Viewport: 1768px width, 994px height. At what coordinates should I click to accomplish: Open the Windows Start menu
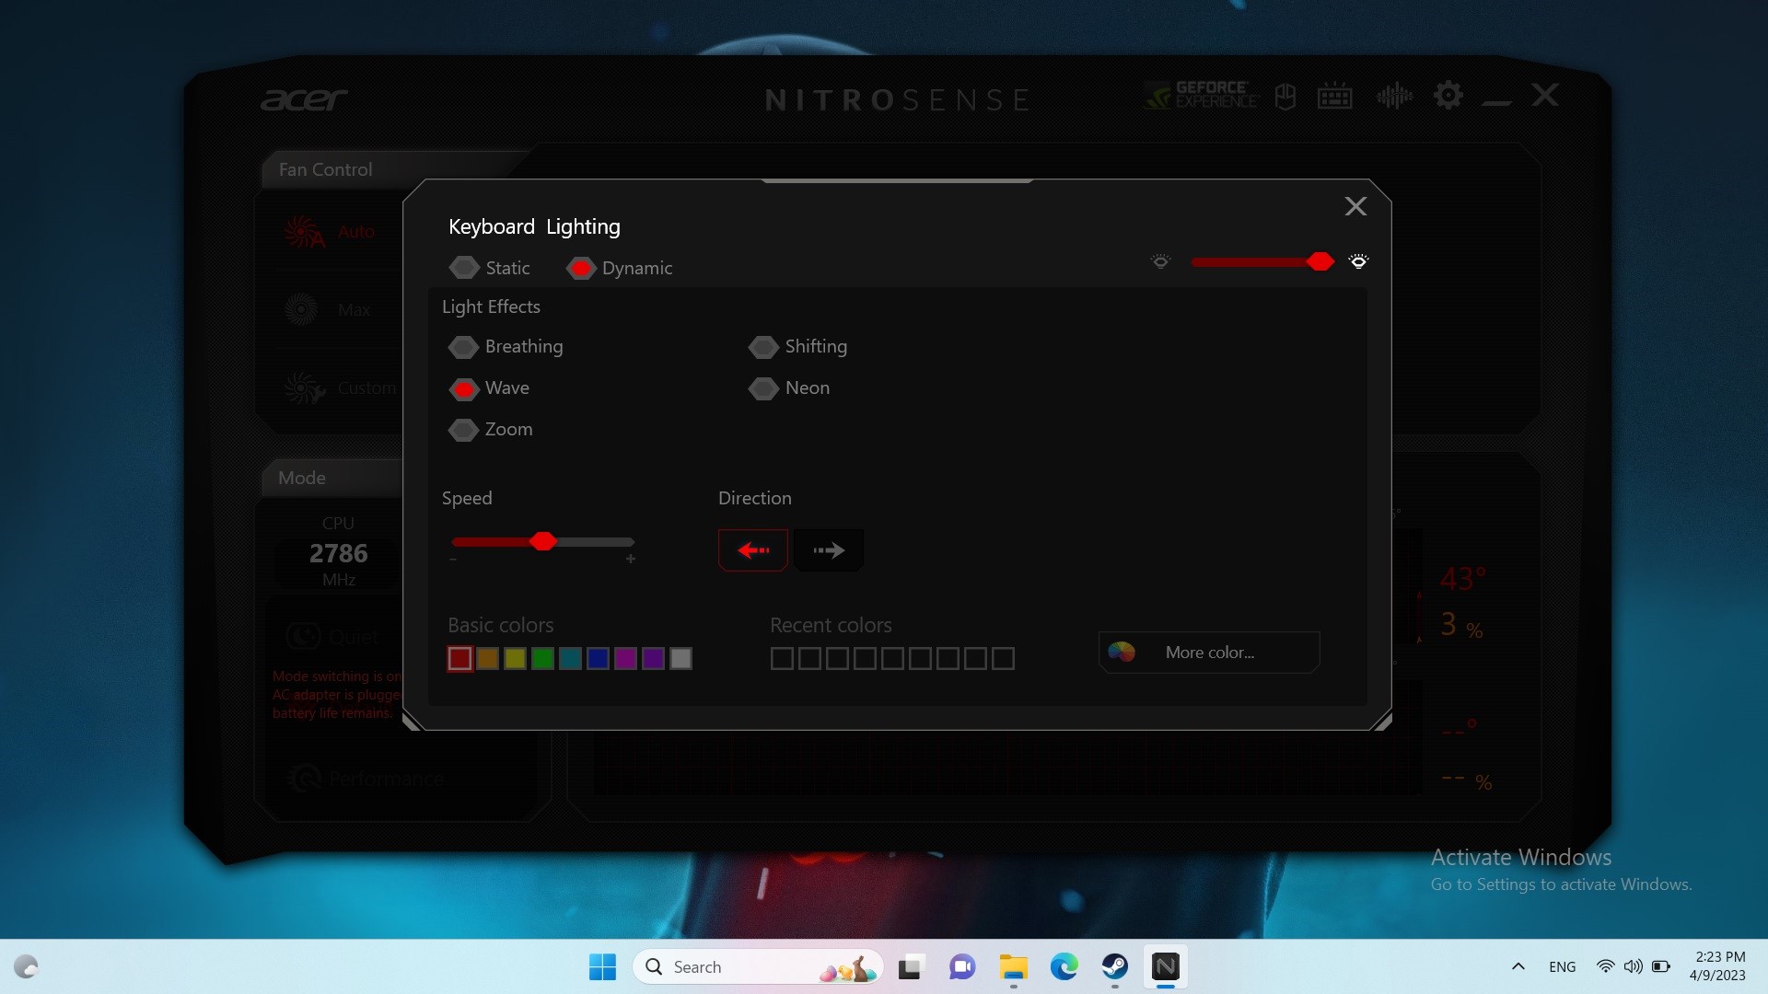click(602, 967)
